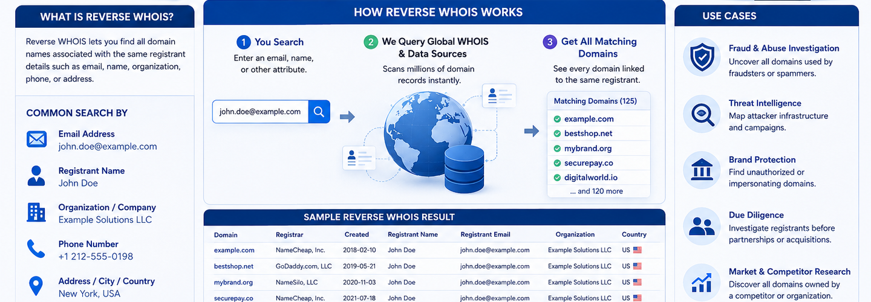Image resolution: width=871 pixels, height=302 pixels.
Task: Click the Organization column header
Action: [575, 234]
